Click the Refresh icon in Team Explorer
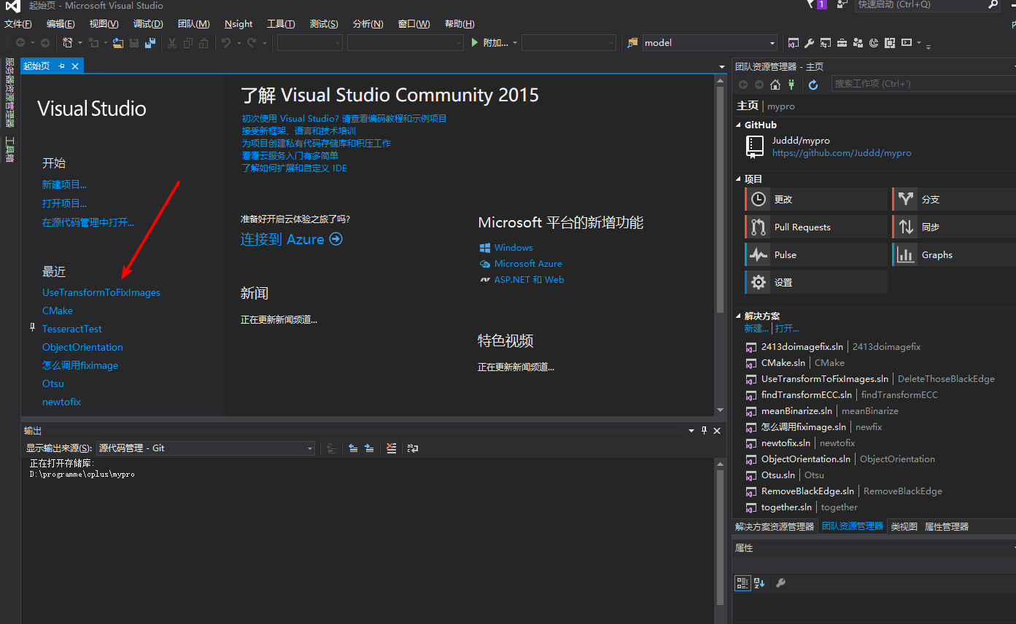 tap(813, 85)
